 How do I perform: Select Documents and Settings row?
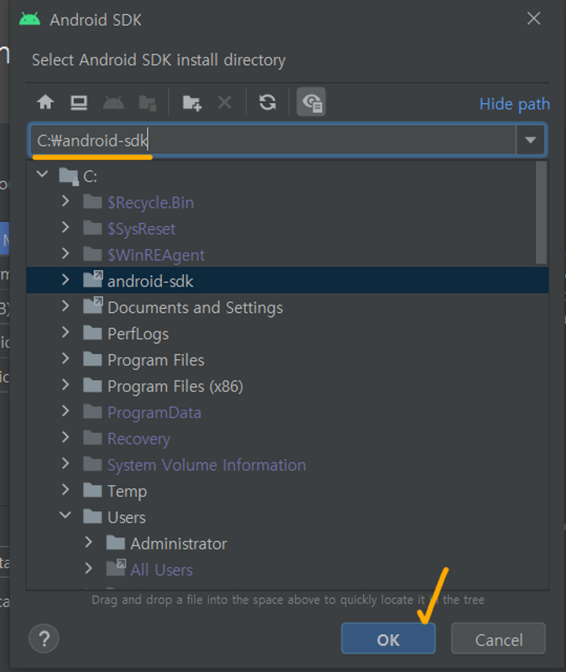pos(287,307)
